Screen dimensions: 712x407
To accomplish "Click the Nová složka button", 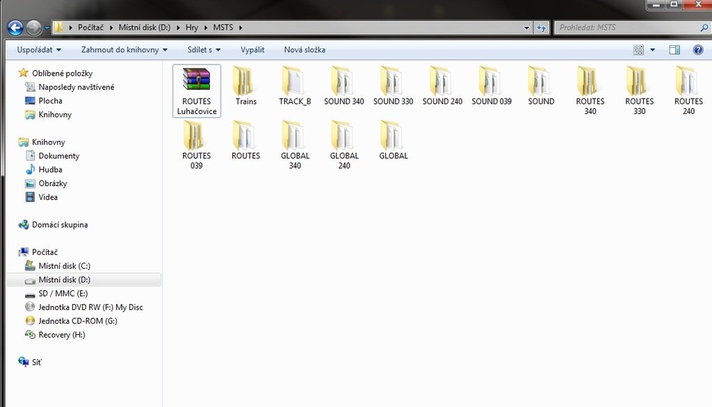I will click(x=305, y=50).
